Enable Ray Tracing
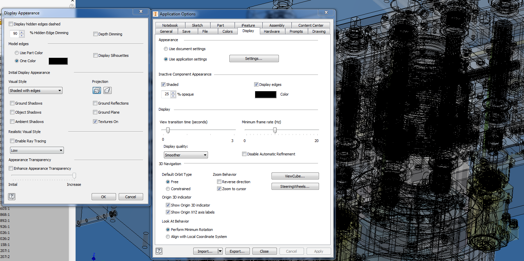The width and height of the screenshot is (524, 261). coord(12,141)
